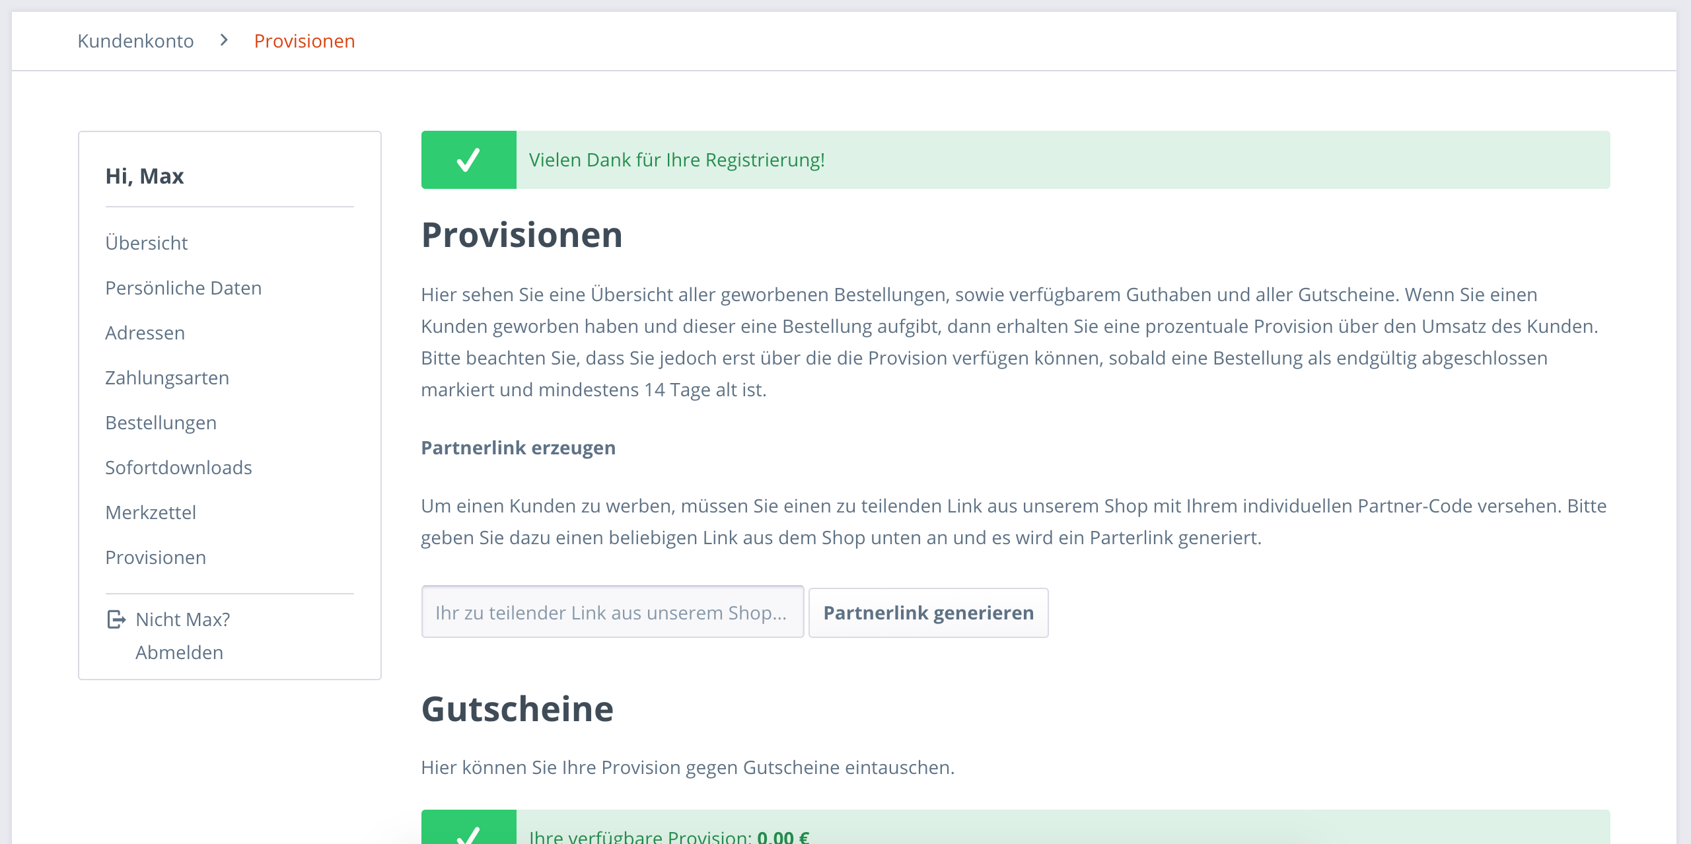The image size is (1691, 844).
Task: Click the Vielen Dank für Ihre Registrierung! message
Action: click(676, 160)
